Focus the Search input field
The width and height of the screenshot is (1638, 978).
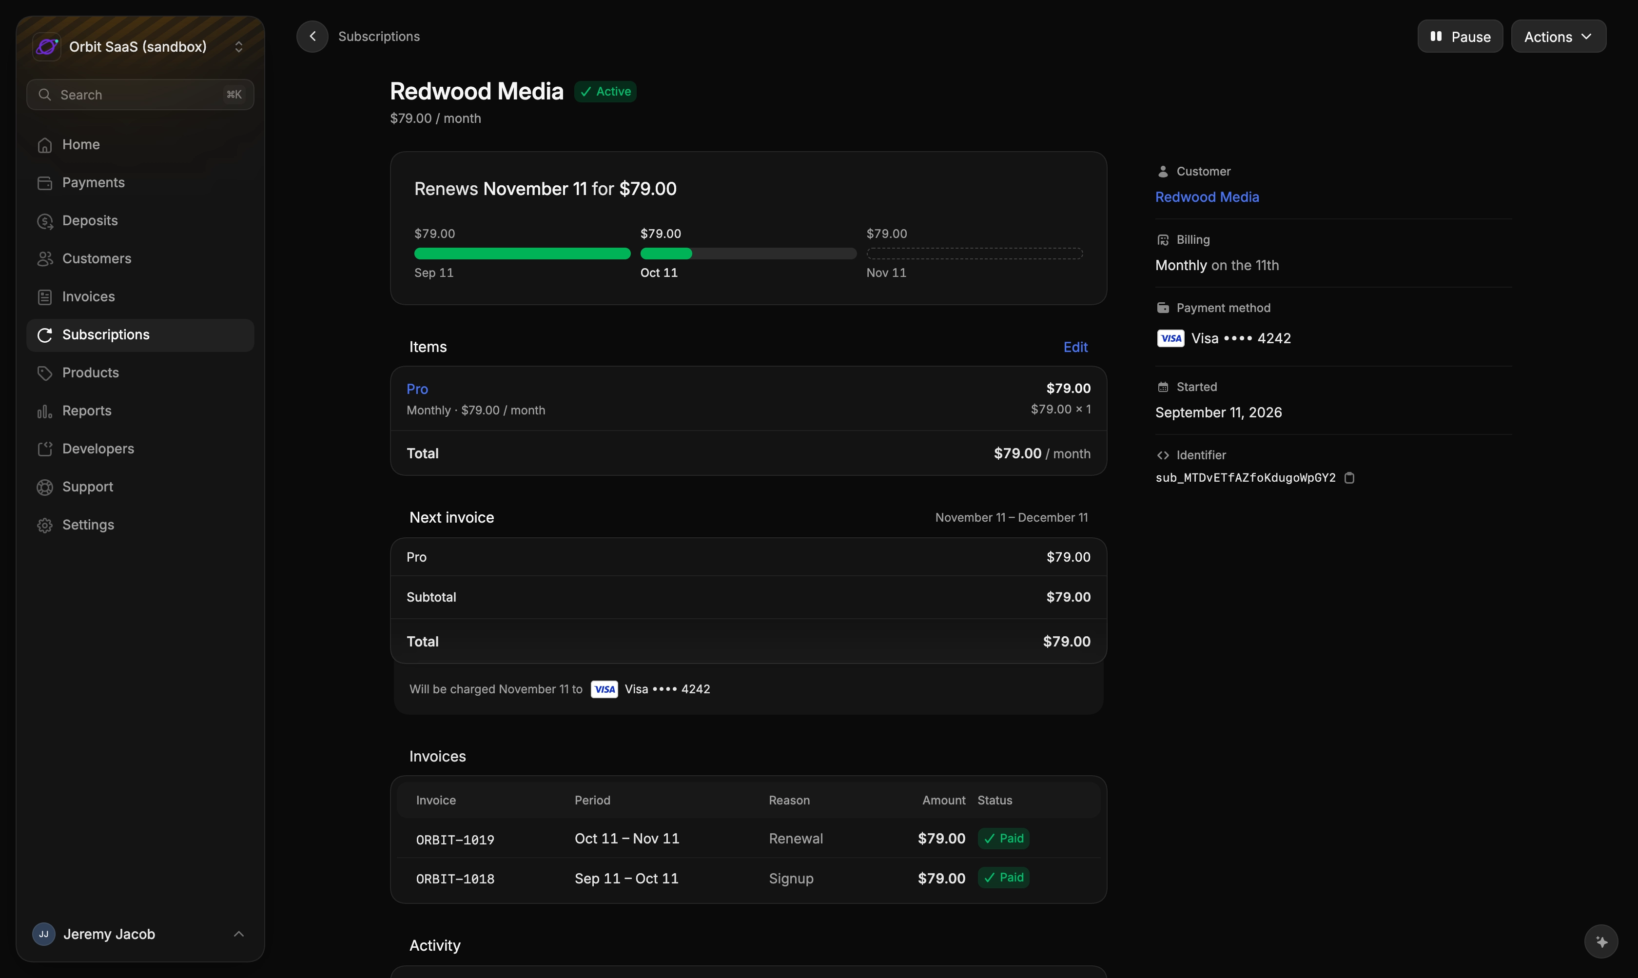(140, 95)
